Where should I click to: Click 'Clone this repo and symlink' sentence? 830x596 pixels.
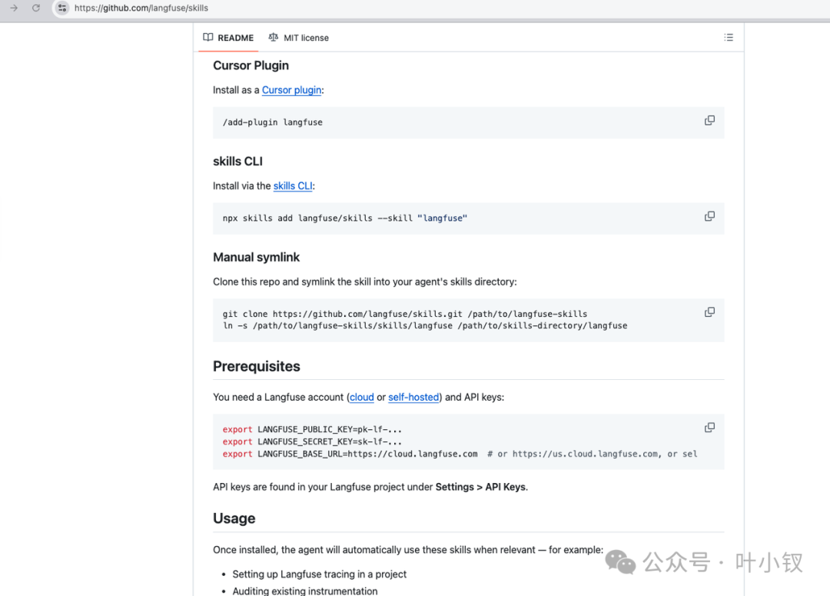(x=365, y=281)
